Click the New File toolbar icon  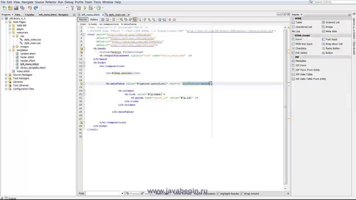[x=4, y=8]
